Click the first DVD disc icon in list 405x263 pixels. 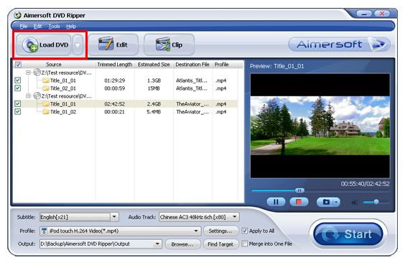point(37,73)
